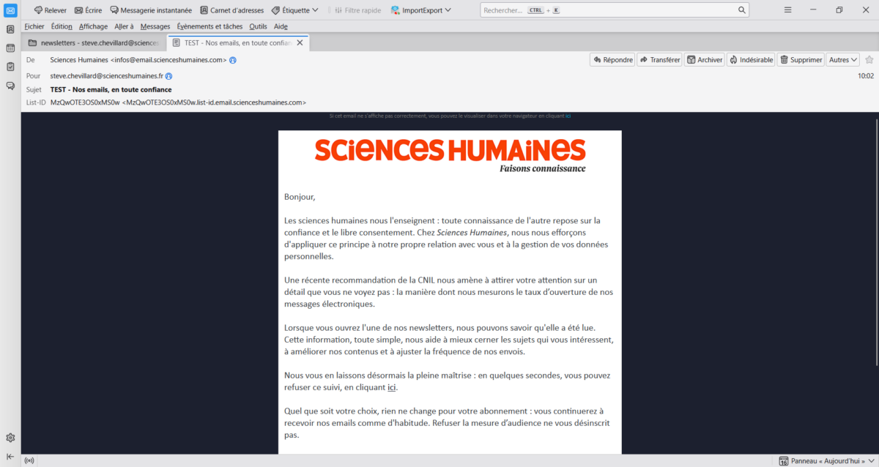Open Messagerie instantanée from the toolbar
879x467 pixels.
point(151,10)
